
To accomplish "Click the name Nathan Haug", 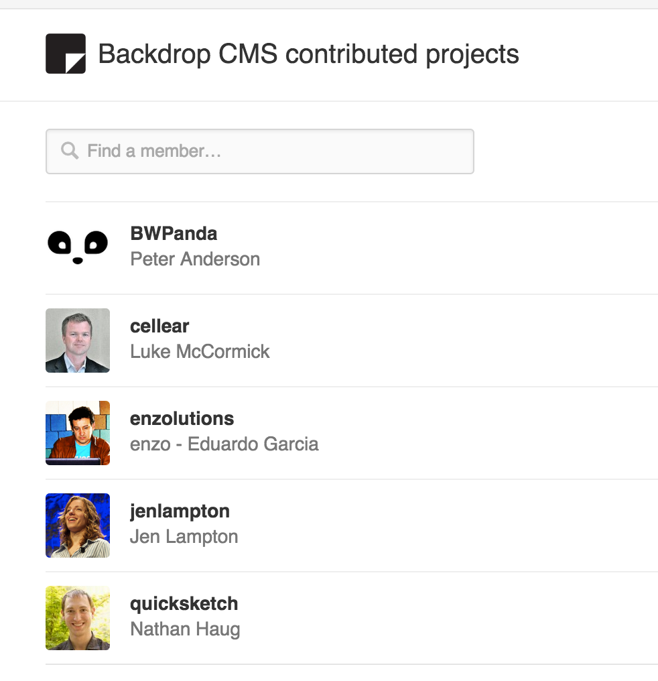I will point(185,629).
